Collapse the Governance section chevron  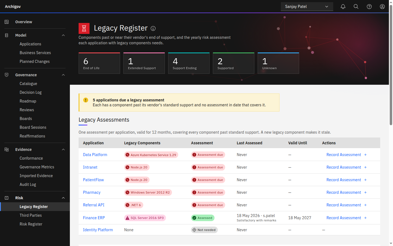63,75
